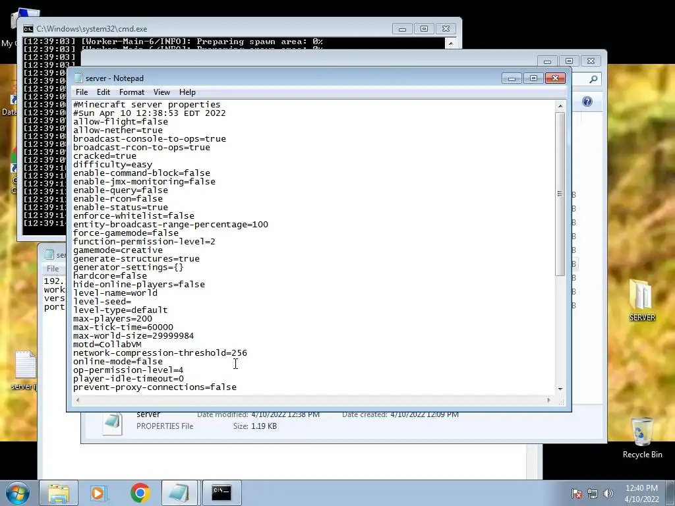This screenshot has width=675, height=506.
Task: Click the volume speaker tray icon
Action: pos(608,493)
